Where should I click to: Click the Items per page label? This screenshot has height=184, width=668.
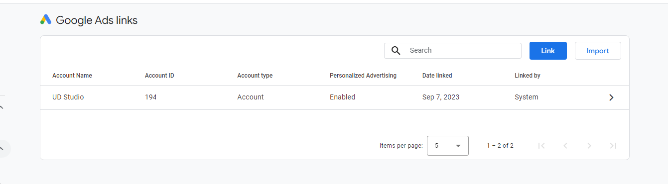click(401, 146)
